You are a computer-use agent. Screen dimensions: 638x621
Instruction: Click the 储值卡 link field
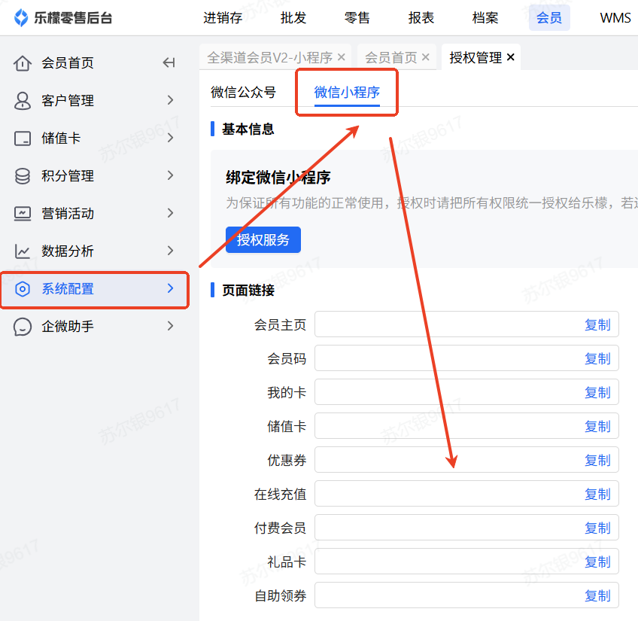pos(466,425)
